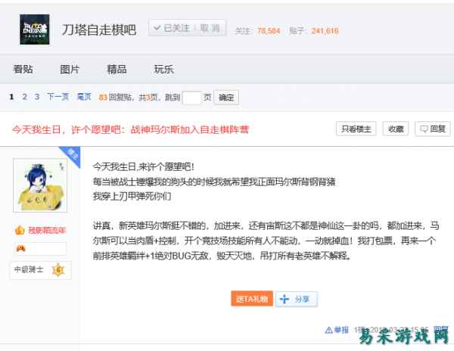Click the 分享 share button
Screen dimensions: 454x351
(295, 299)
